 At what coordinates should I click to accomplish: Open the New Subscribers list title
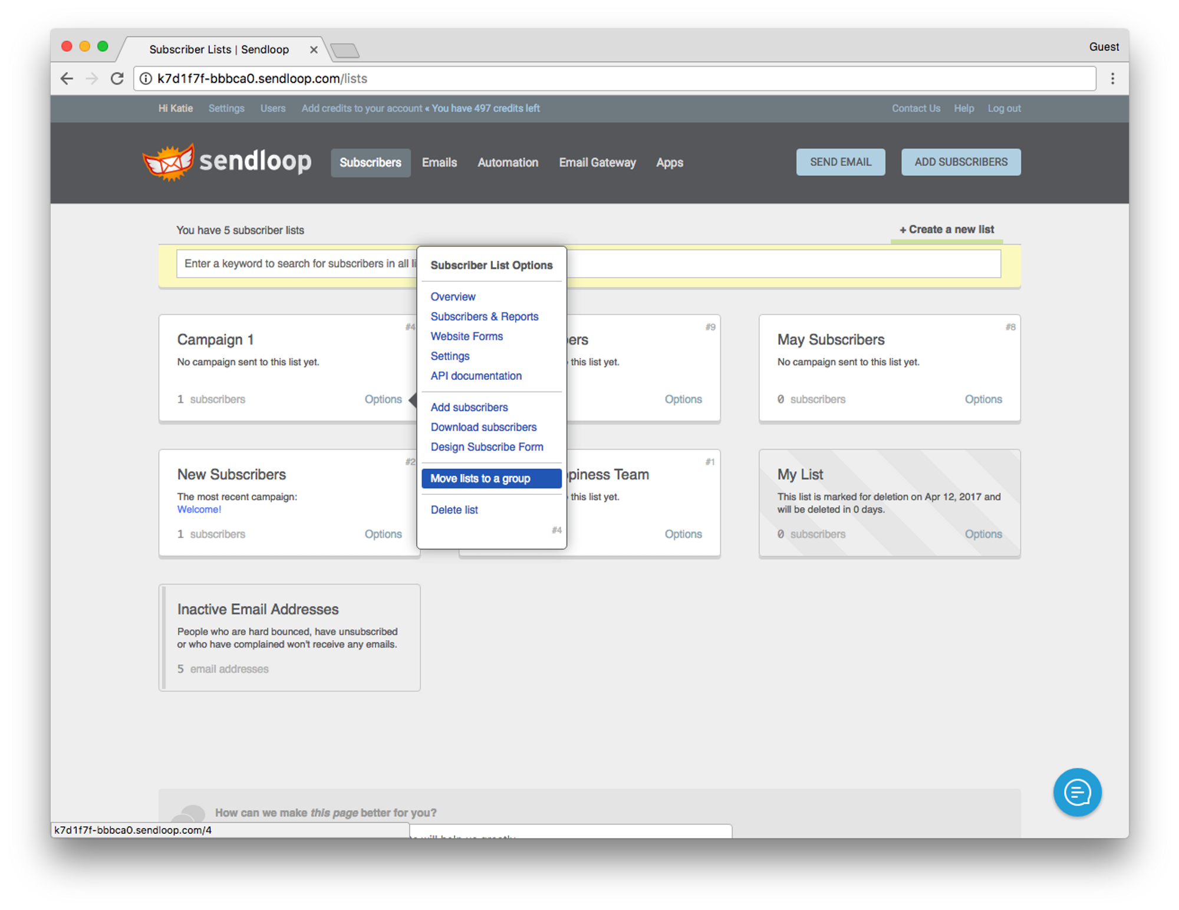coord(231,474)
